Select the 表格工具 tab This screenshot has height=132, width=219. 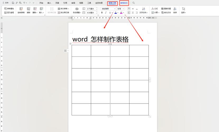(x=112, y=3)
